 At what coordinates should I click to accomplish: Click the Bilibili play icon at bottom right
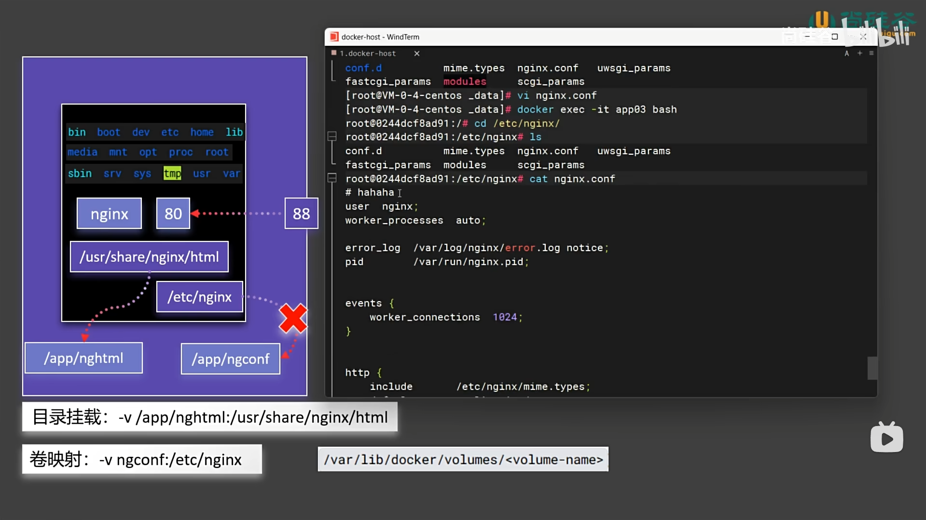(x=886, y=437)
